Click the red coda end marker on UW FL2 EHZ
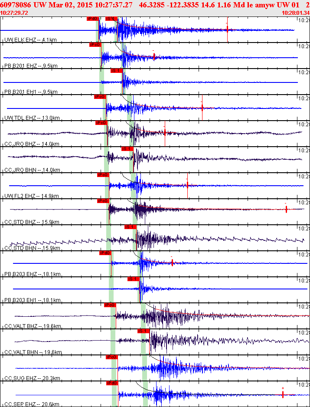 pos(187,185)
